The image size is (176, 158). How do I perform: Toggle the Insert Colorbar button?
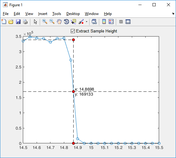click(x=104, y=22)
